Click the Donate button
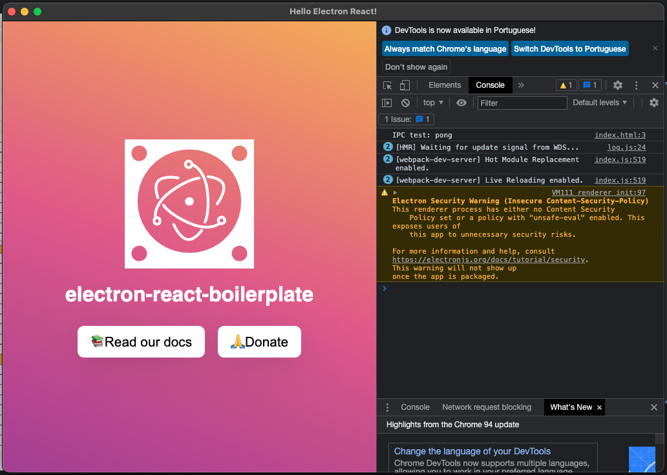This screenshot has width=667, height=475. click(x=259, y=342)
